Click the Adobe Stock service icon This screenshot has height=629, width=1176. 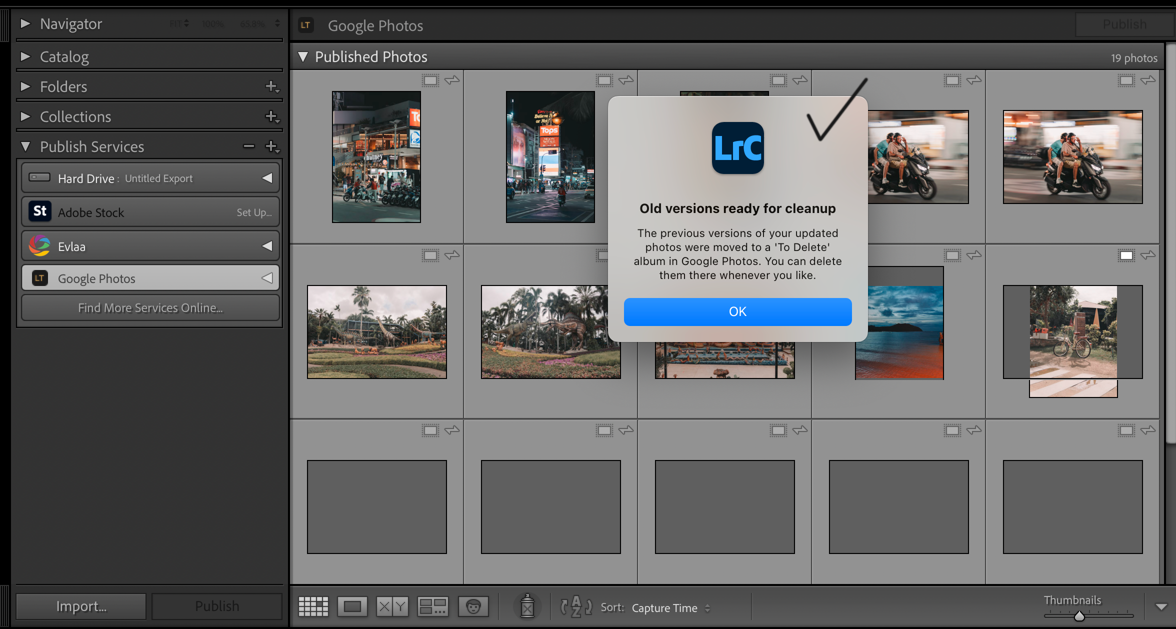coord(39,211)
